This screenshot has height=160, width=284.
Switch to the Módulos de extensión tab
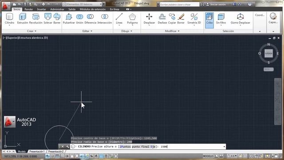(93, 9)
